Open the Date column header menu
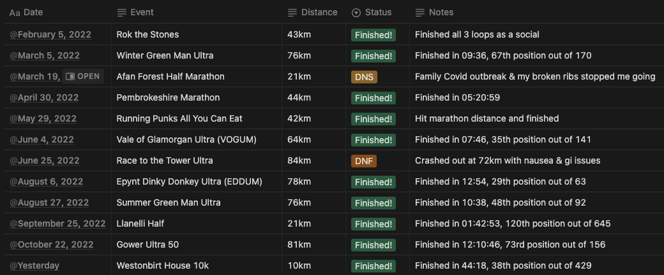664x275 pixels. pos(58,13)
